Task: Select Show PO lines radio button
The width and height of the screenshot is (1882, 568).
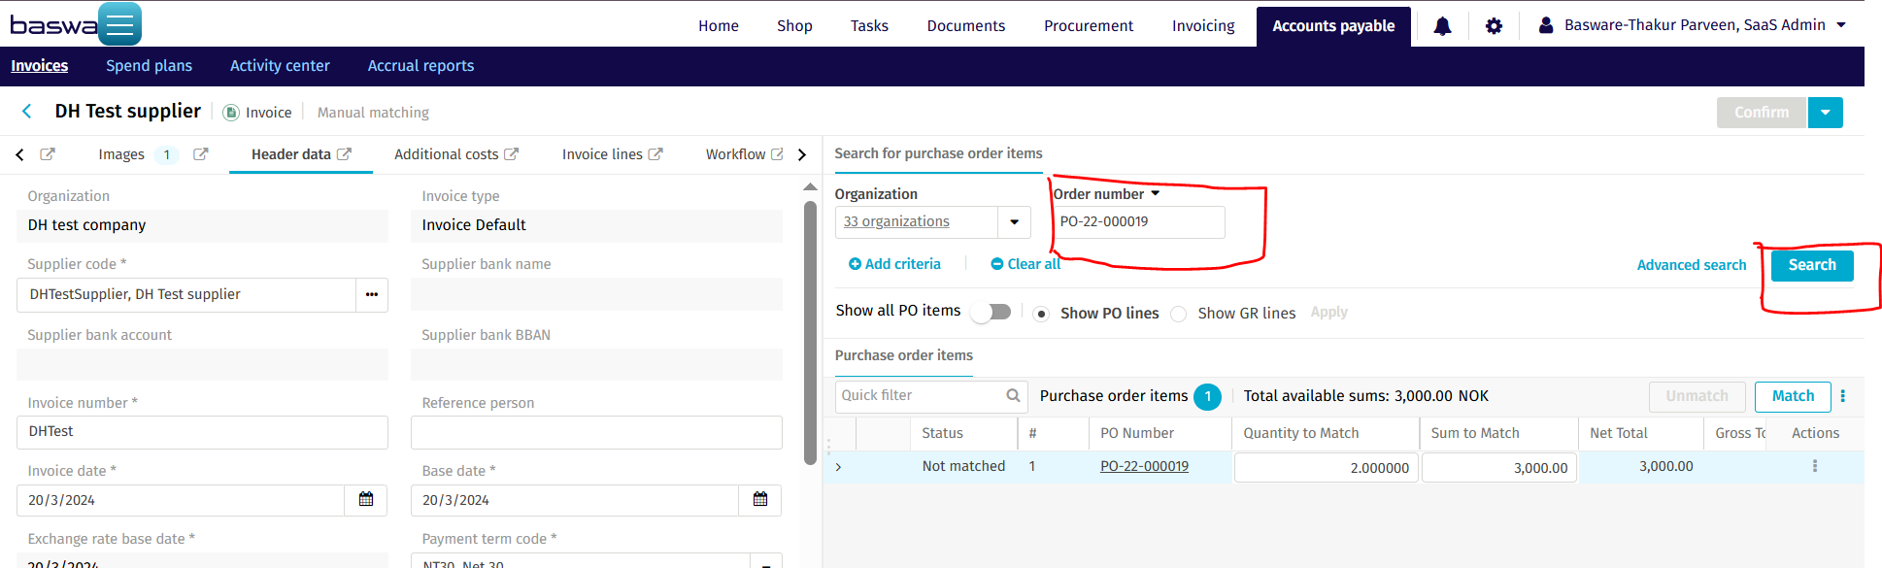Action: pyautogui.click(x=1041, y=314)
